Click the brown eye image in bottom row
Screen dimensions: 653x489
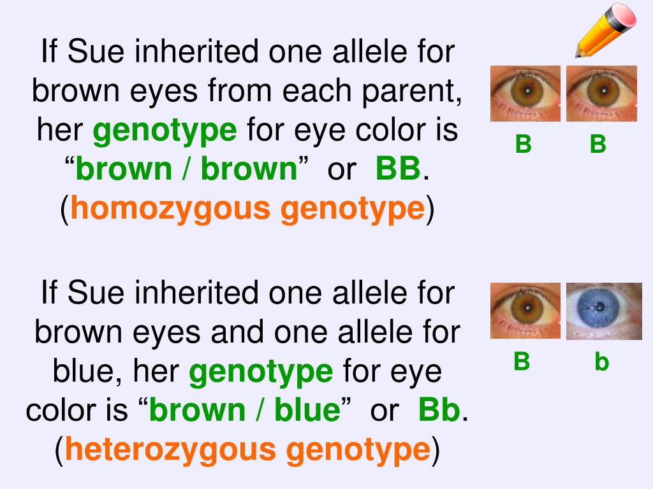(x=525, y=311)
